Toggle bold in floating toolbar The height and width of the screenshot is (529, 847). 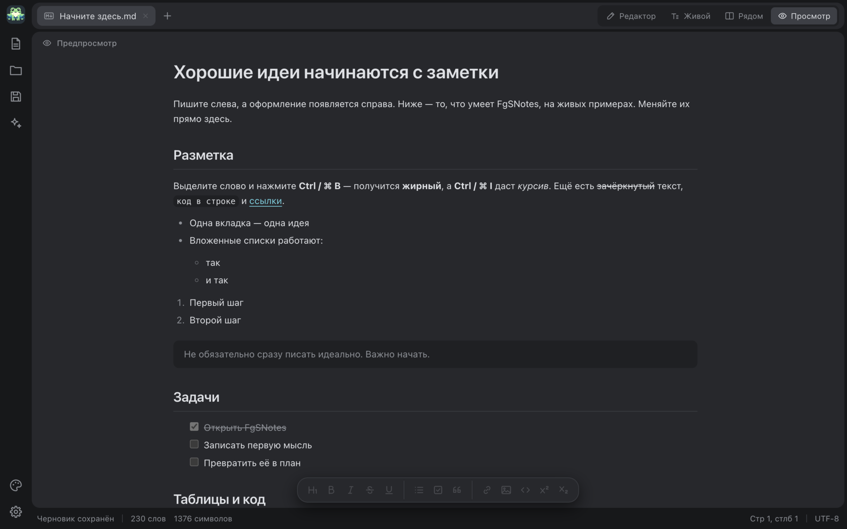pos(331,490)
